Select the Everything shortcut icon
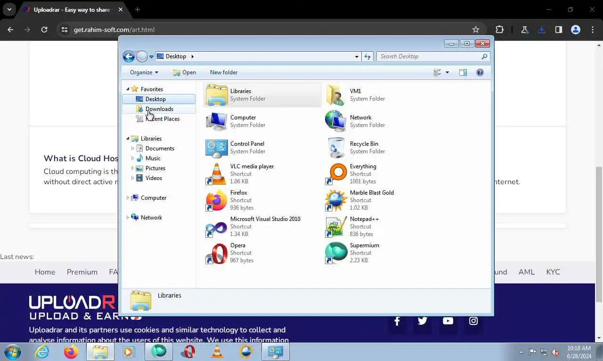Image resolution: width=603 pixels, height=361 pixels. pyautogui.click(x=335, y=174)
